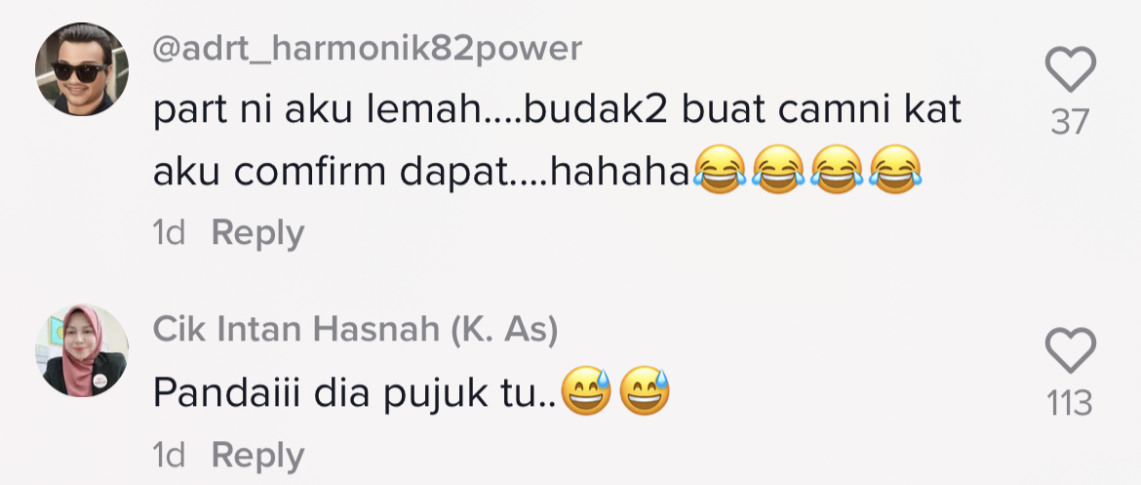Reply to the 'part ni aku lemah' comment

point(257,234)
